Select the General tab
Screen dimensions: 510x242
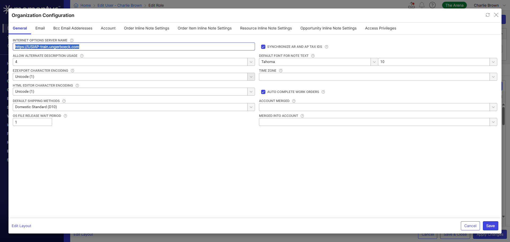point(20,28)
